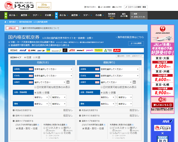
Task: Click help icon beside どなたでも利用可能な運賃 in outbound
Action: pyautogui.click(x=38, y=125)
